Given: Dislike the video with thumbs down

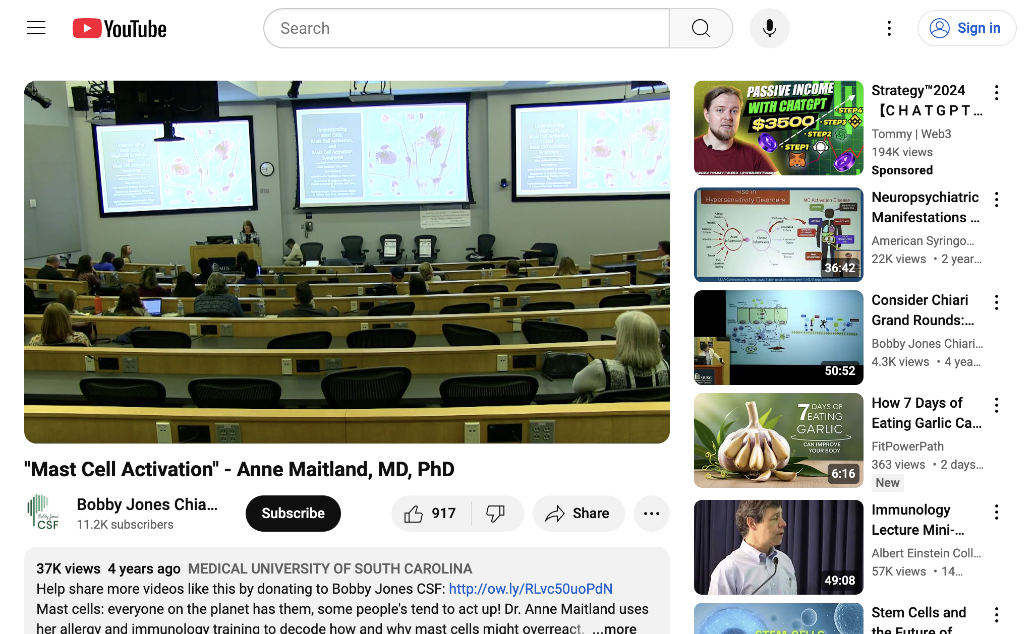Looking at the screenshot, I should coord(497,514).
